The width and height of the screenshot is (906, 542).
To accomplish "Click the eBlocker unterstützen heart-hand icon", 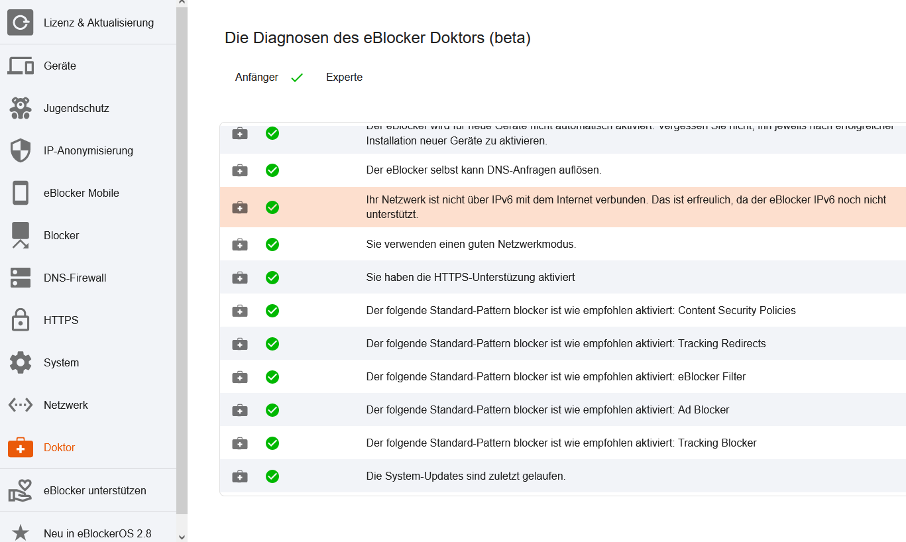I will click(x=21, y=490).
